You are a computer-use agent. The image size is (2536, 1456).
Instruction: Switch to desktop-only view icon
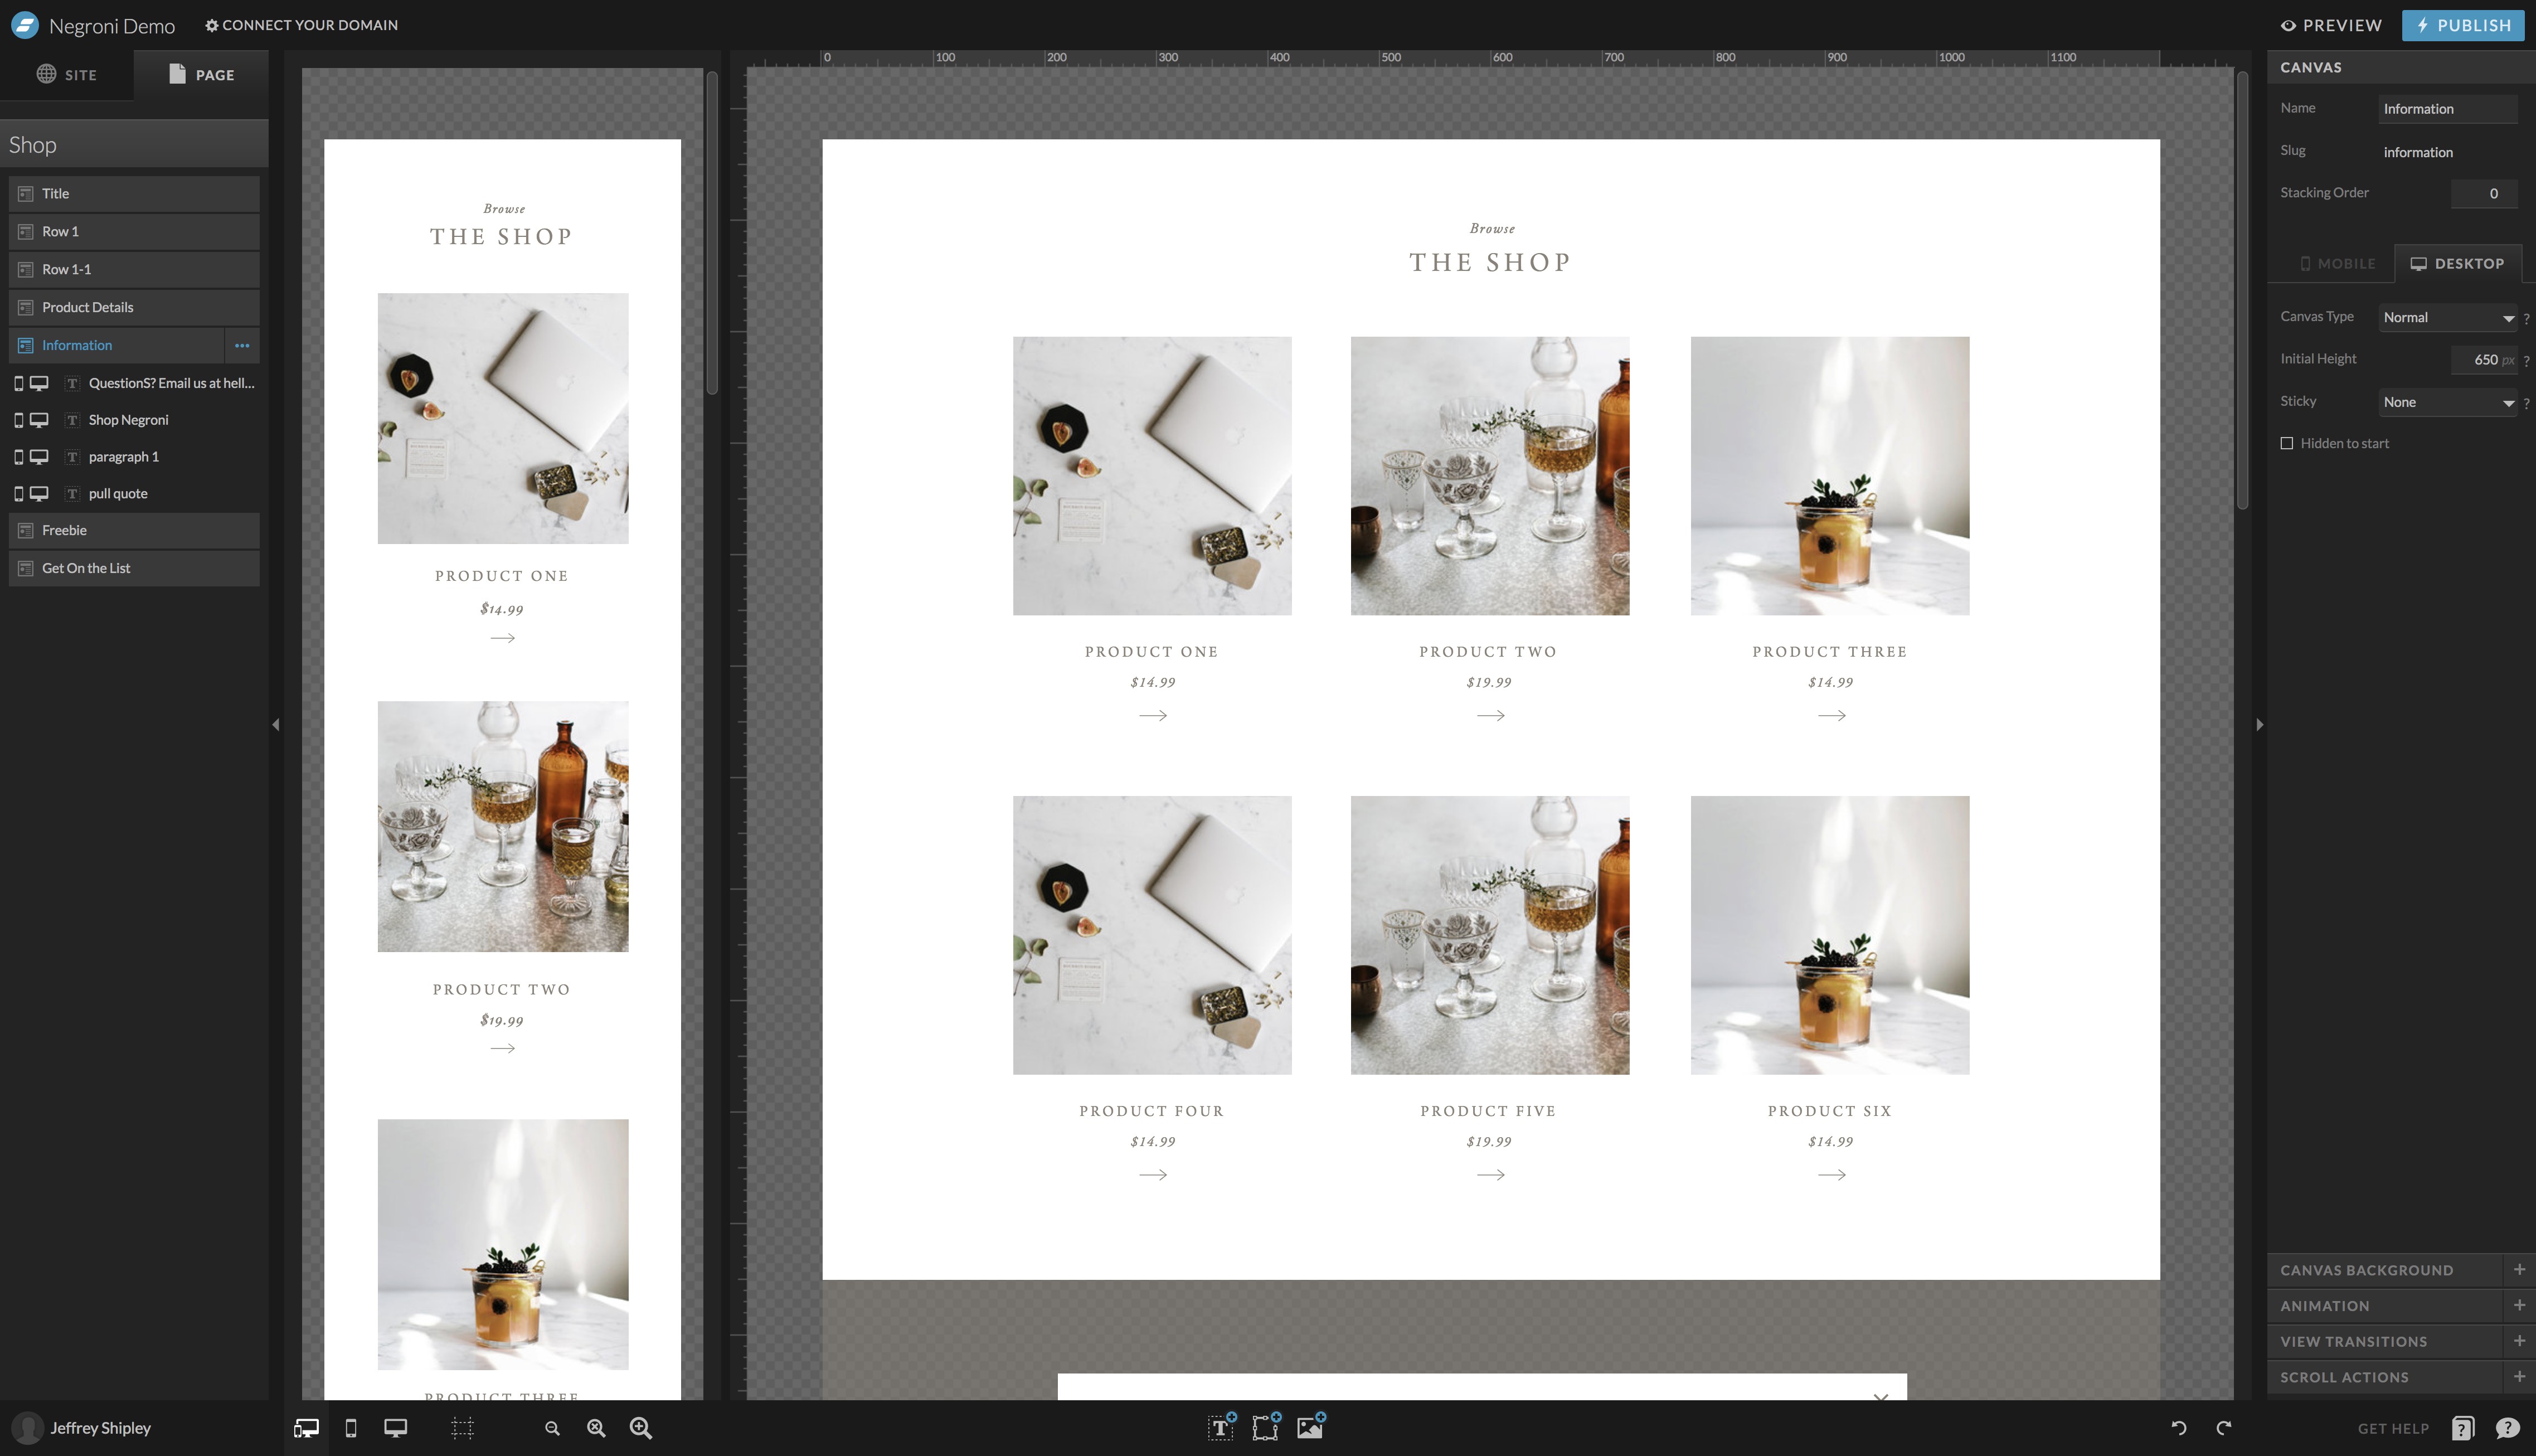(396, 1428)
